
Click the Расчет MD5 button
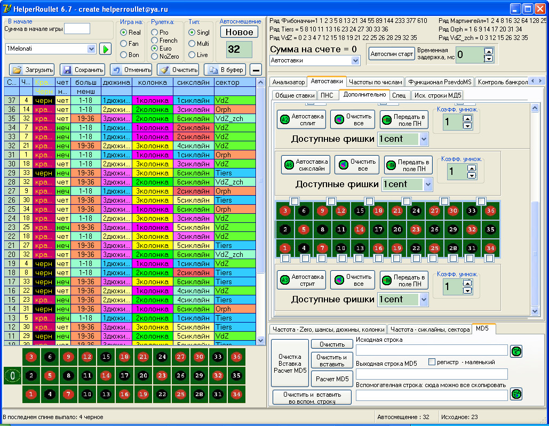(331, 379)
